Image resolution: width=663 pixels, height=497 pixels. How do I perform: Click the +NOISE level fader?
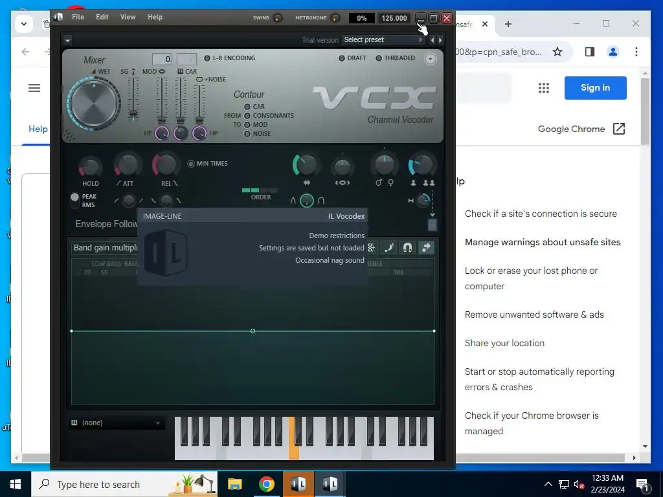tap(199, 104)
